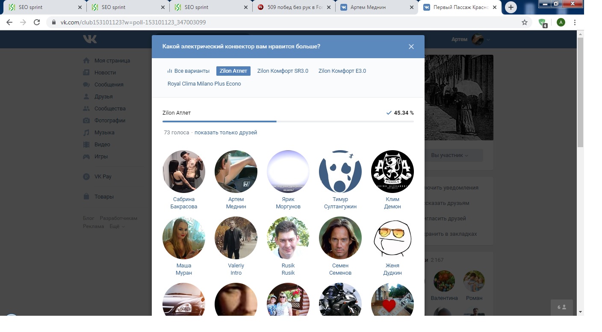Click the Игры gamepad icon
The height and width of the screenshot is (332, 602).
(x=86, y=157)
